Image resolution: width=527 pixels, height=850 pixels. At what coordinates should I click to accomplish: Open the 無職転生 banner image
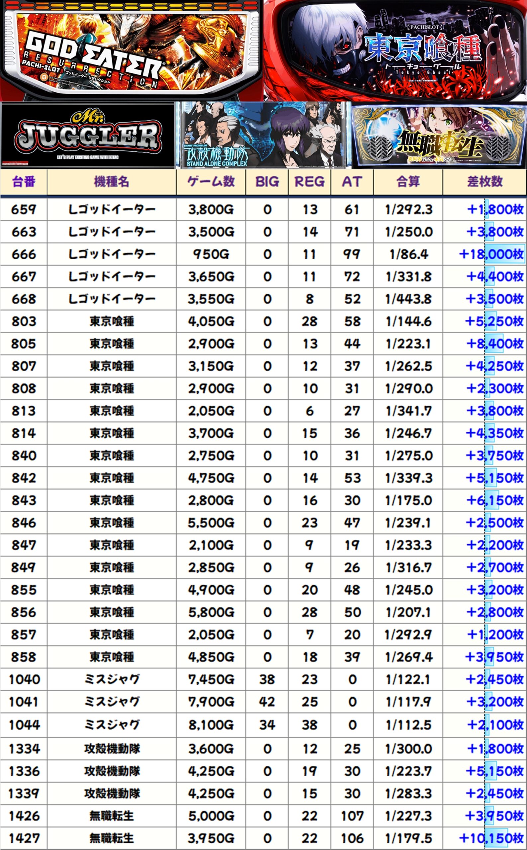tap(439, 136)
